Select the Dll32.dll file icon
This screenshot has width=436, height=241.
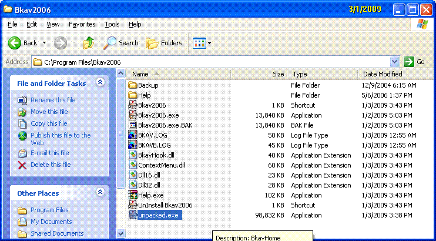[x=133, y=185]
